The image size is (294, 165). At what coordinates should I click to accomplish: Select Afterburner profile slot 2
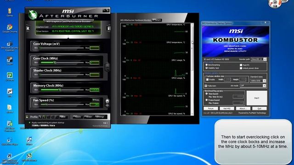coord(44,117)
